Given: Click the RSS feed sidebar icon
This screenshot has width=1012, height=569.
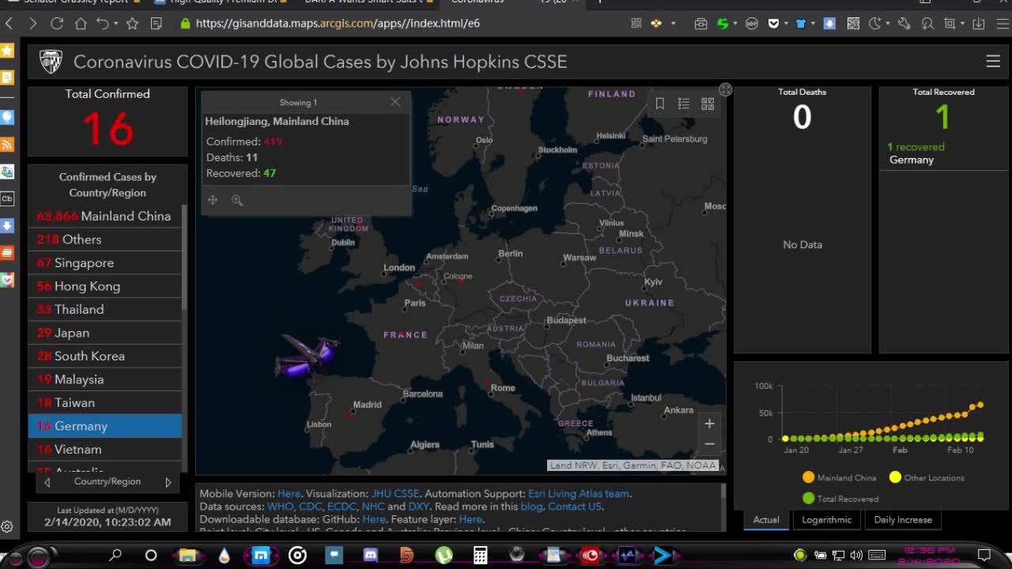Looking at the screenshot, I should pyautogui.click(x=7, y=145).
